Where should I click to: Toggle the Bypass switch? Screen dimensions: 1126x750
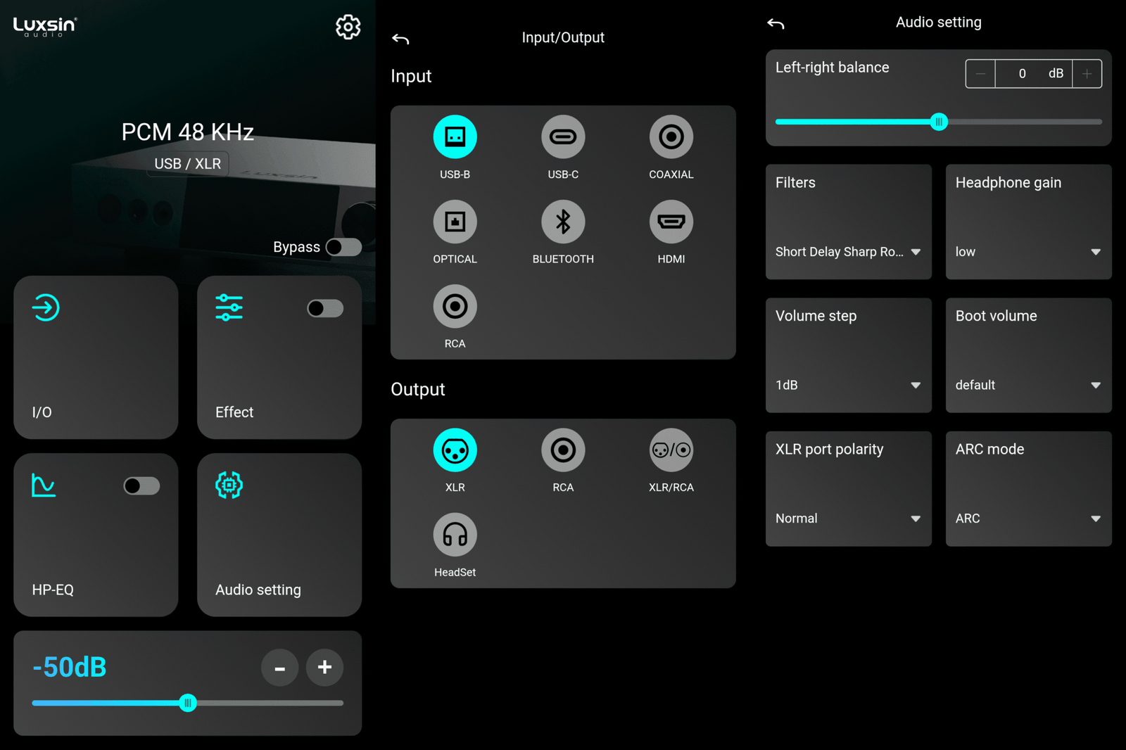point(343,247)
